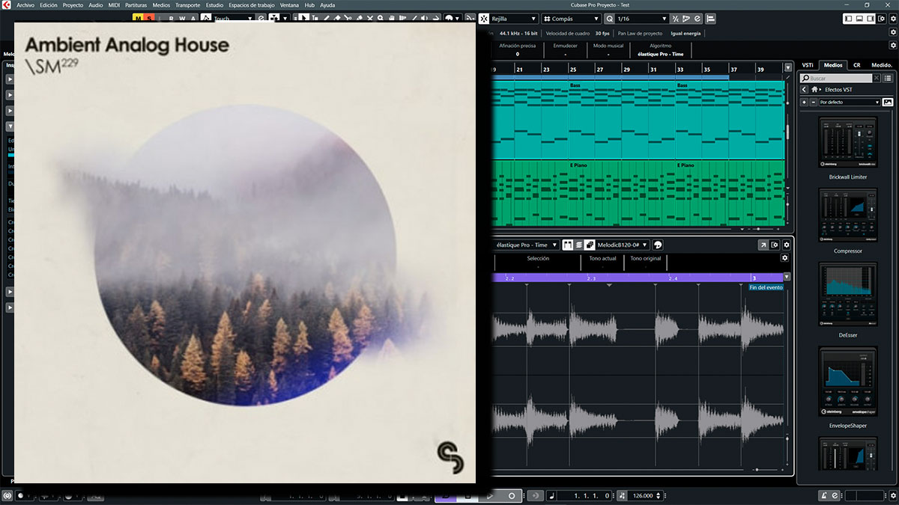The height and width of the screenshot is (505, 899).
Task: Go back in the Medios browser
Action: click(804, 90)
